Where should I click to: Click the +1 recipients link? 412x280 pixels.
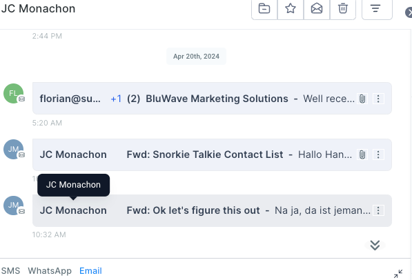[x=116, y=99]
